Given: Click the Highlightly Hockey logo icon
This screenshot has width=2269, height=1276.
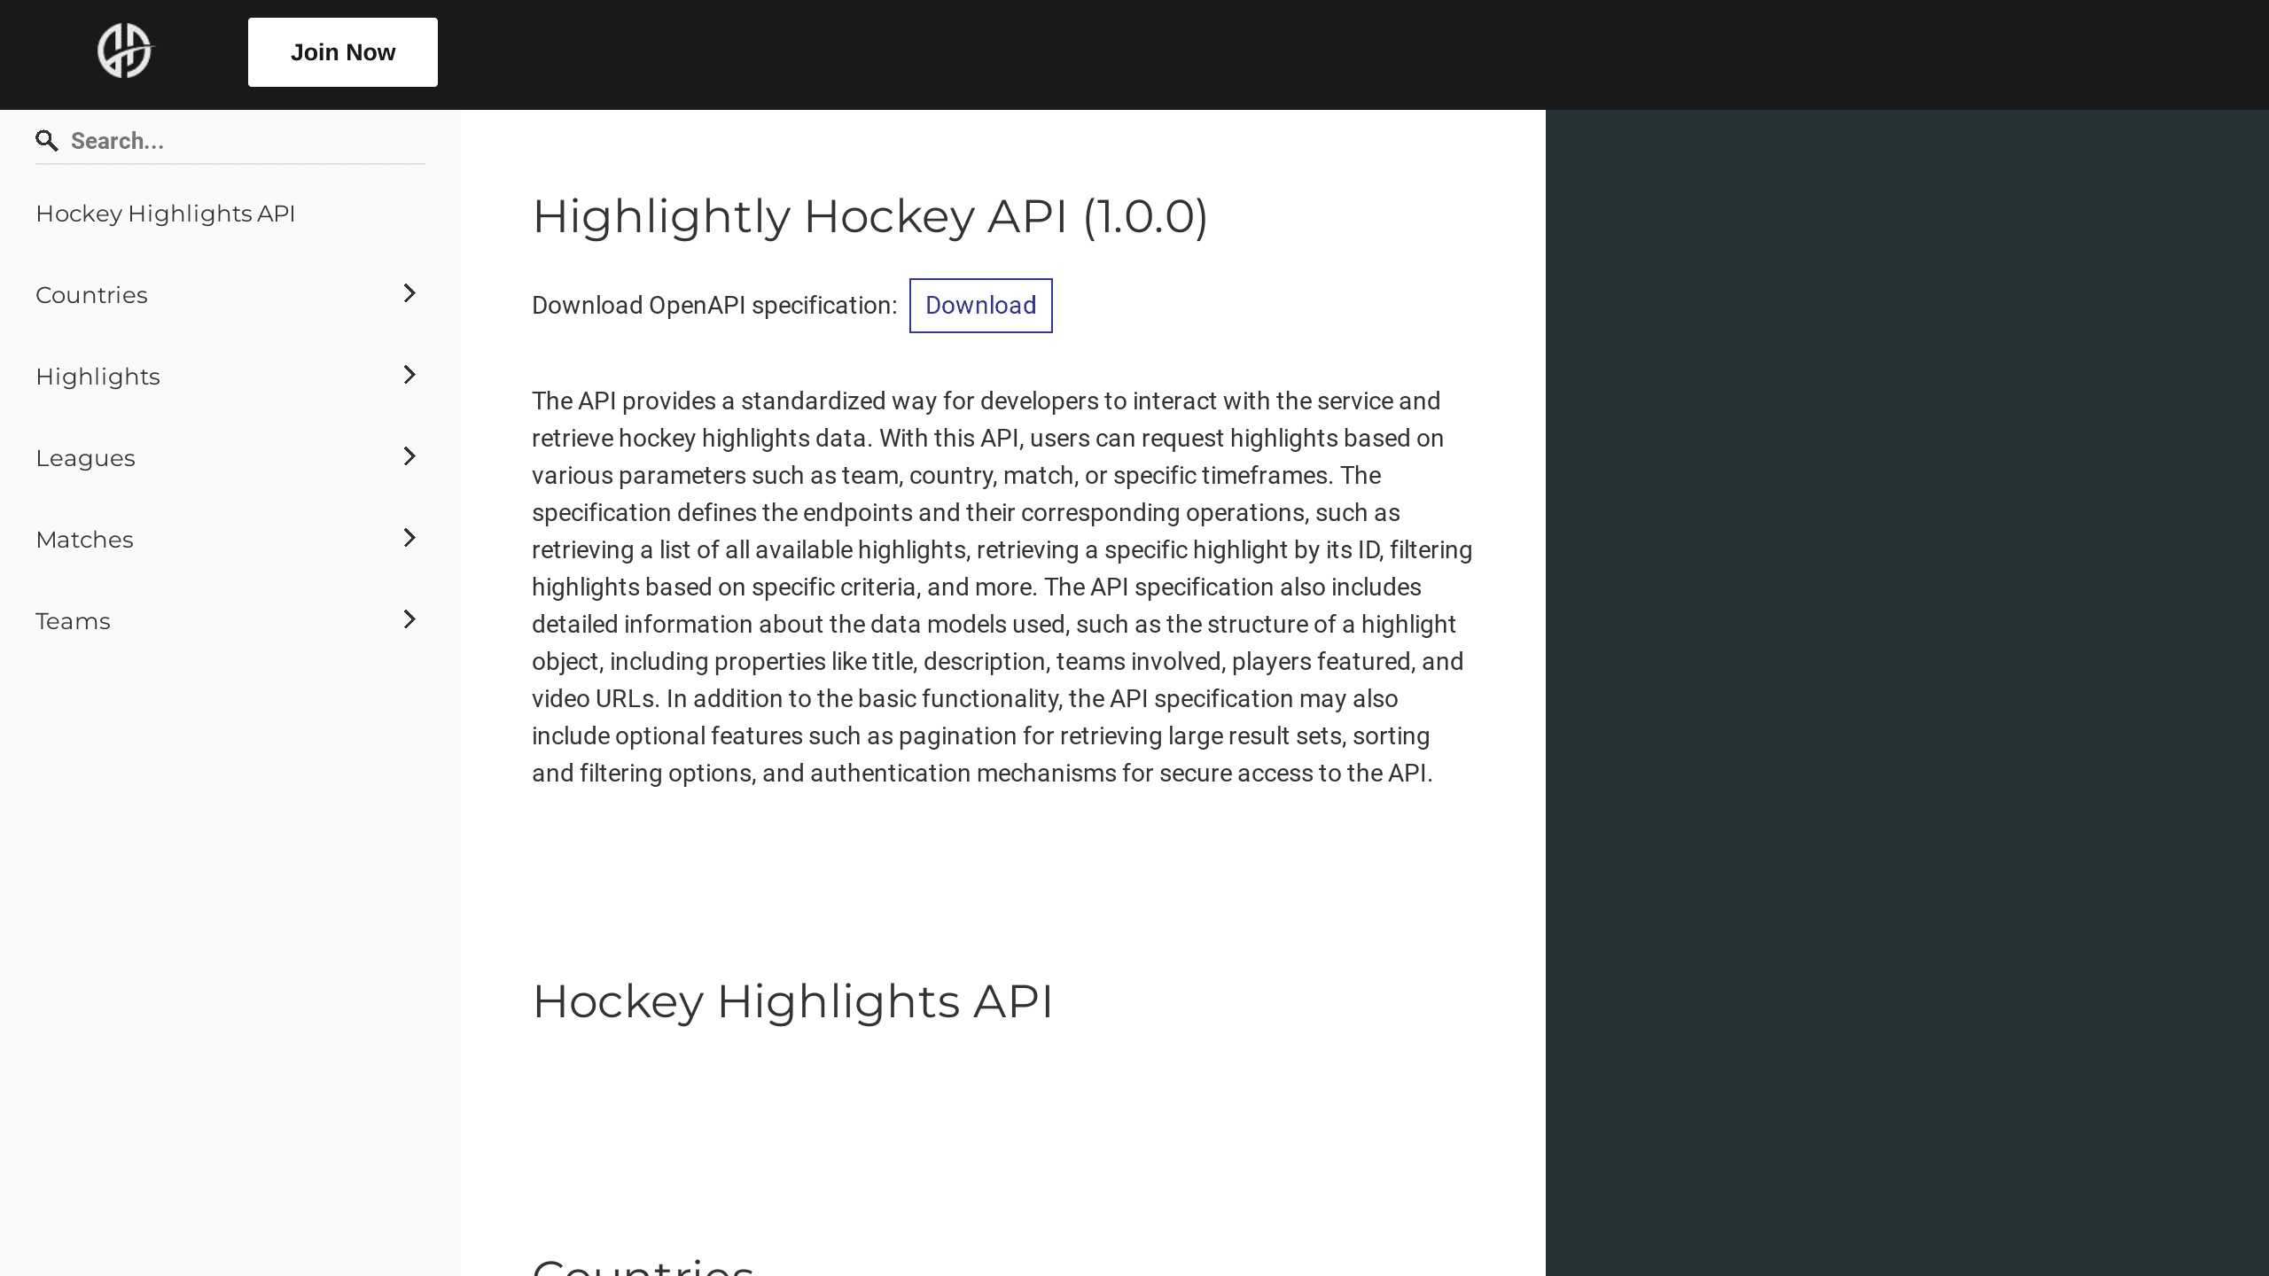Looking at the screenshot, I should [125, 51].
